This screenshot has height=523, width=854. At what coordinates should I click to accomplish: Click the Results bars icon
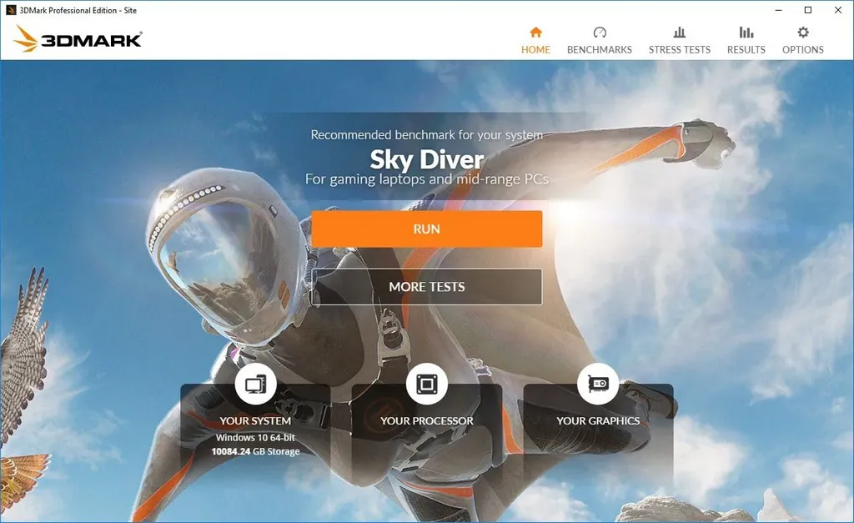(x=746, y=33)
